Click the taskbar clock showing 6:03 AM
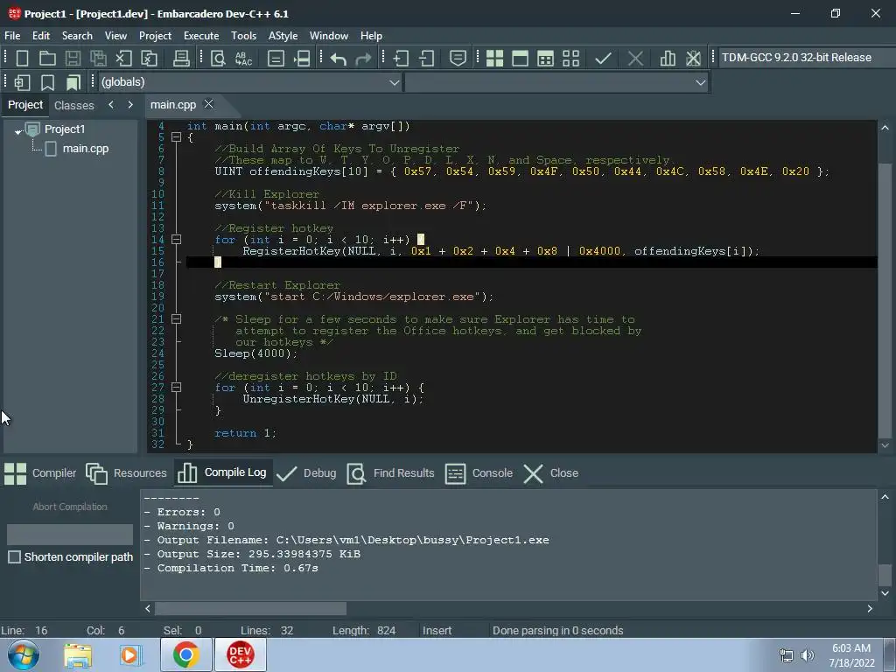 pyautogui.click(x=851, y=655)
